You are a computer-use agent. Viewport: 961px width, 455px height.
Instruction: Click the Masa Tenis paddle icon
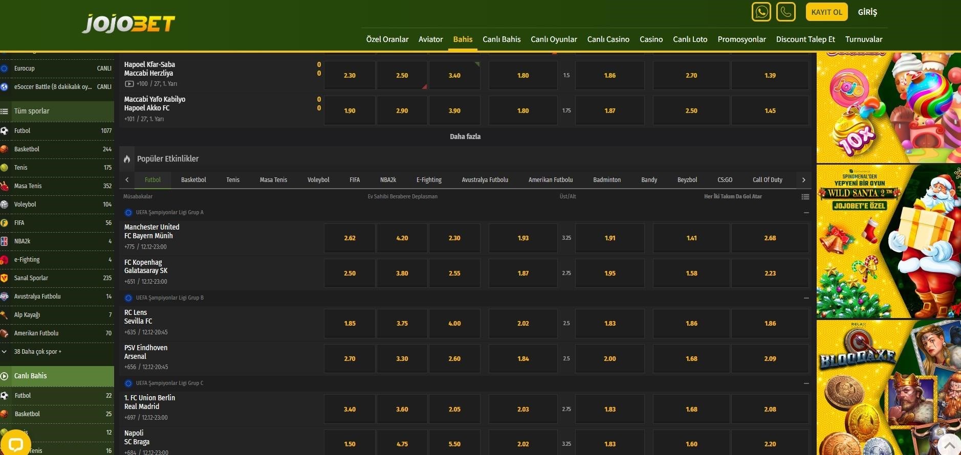tap(5, 186)
